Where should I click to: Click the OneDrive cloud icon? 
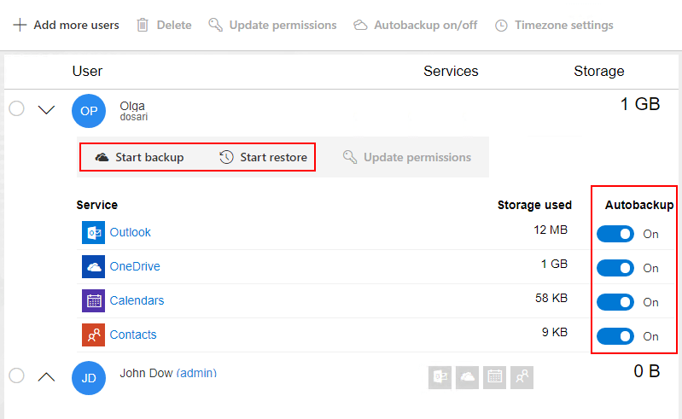click(93, 266)
